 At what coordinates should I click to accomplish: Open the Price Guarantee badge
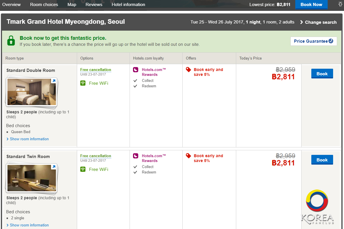[313, 41]
